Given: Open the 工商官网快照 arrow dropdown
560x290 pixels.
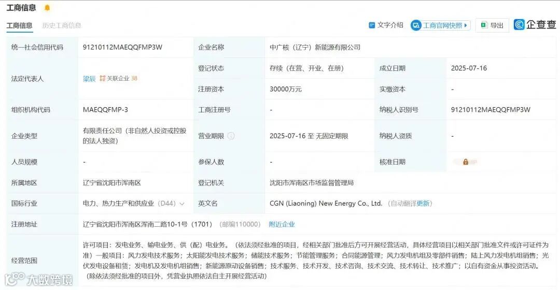Looking at the screenshot, I should (x=466, y=25).
